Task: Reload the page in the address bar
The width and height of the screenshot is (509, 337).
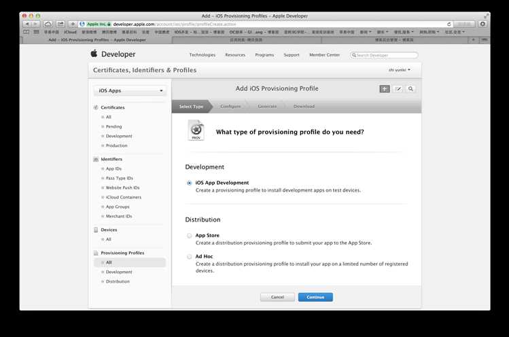Action: (x=449, y=24)
